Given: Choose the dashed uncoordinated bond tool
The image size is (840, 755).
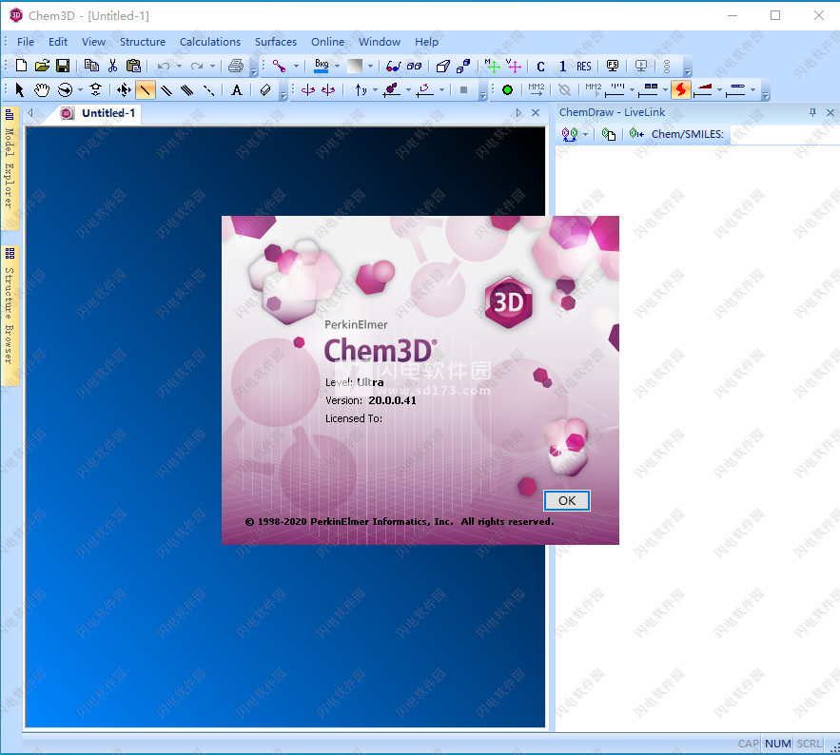Looking at the screenshot, I should pos(208,90).
